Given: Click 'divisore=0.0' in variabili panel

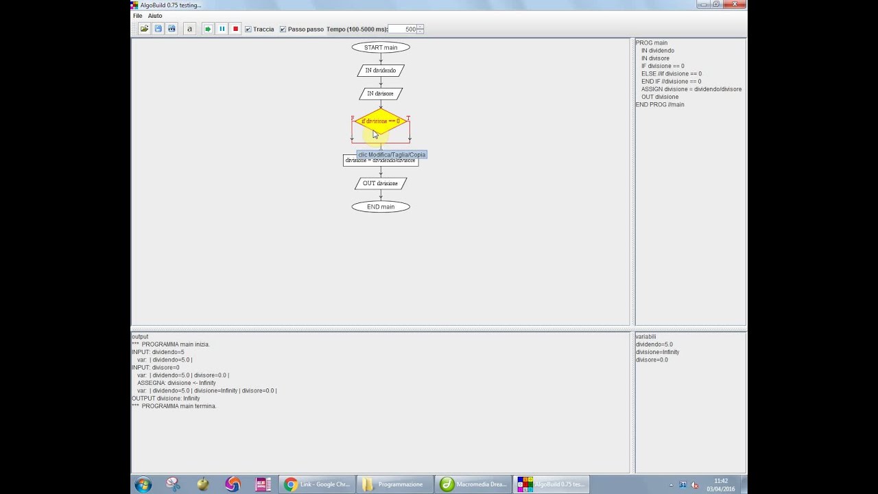Looking at the screenshot, I should point(652,360).
